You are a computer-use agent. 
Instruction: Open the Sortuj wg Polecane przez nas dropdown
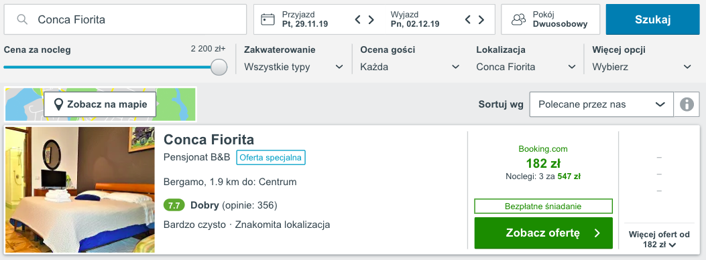(x=601, y=105)
